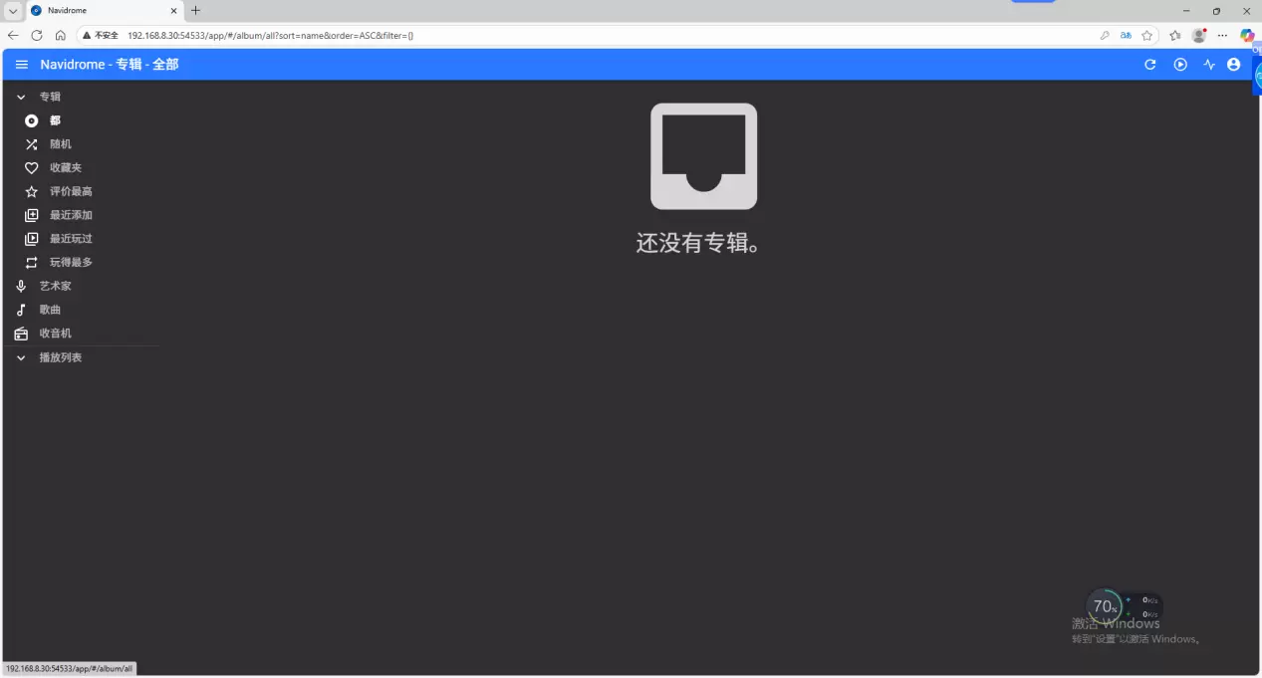This screenshot has height=678, width=1262.
Task: Click the heart icon for 收藏夹
Action: (32, 168)
